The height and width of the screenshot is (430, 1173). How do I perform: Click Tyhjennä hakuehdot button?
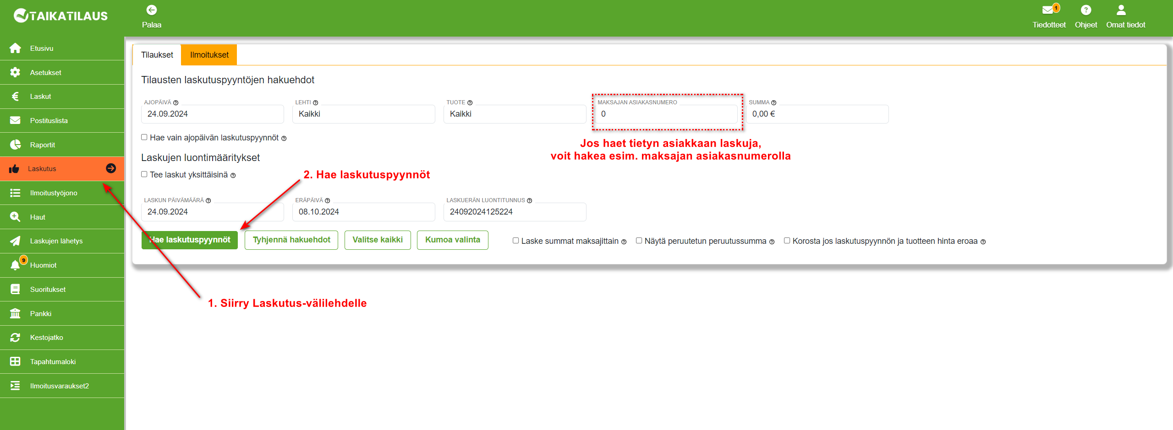click(291, 240)
